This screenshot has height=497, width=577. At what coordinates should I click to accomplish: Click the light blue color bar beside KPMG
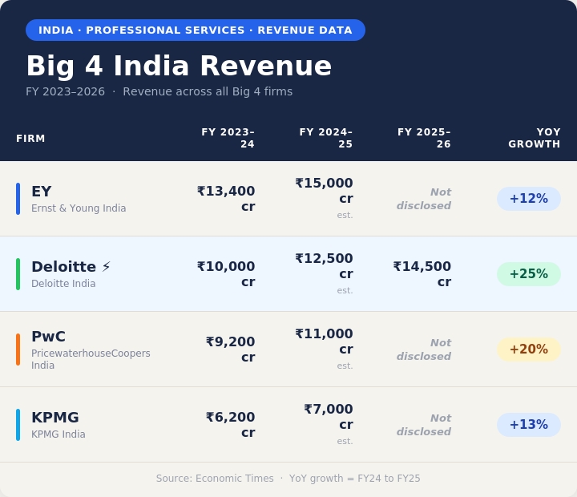18,425
